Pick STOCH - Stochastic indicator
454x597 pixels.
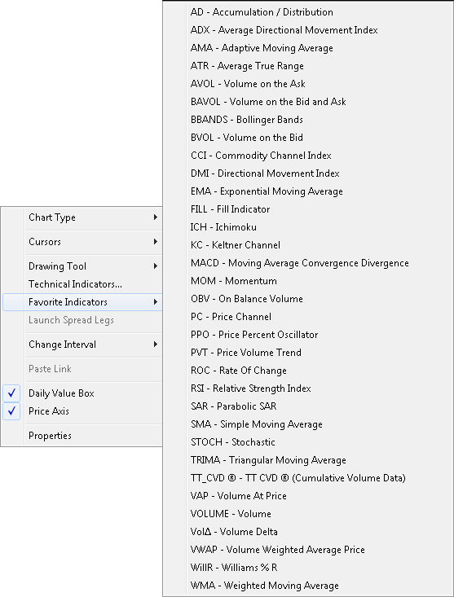pos(308,442)
